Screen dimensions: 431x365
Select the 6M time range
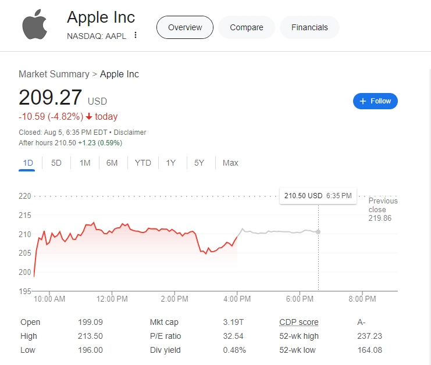[112, 163]
